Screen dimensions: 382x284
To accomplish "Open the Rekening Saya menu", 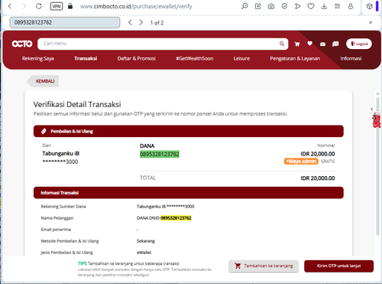I will point(38,58).
